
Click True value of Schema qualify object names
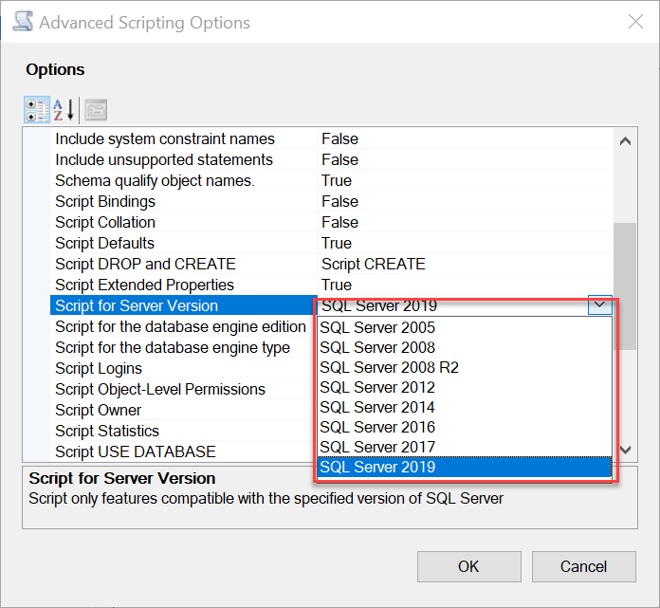(x=466, y=180)
